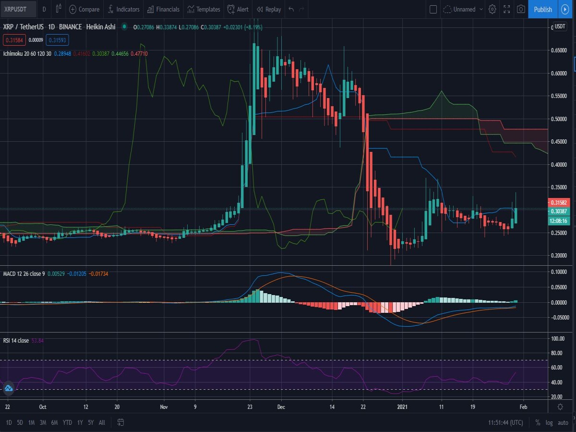
Task: Click the 0.10000 MACD scale label
Action: pos(558,272)
